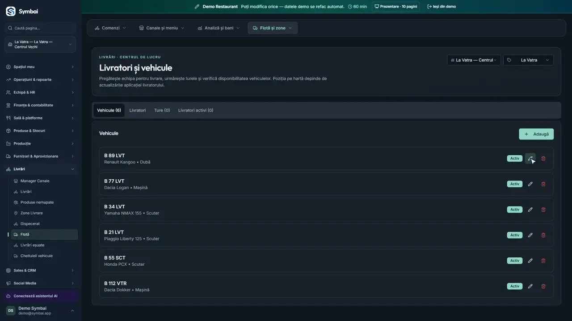This screenshot has height=321, width=572.
Task: Open the Comenzi dropdown menu
Action: point(110,28)
